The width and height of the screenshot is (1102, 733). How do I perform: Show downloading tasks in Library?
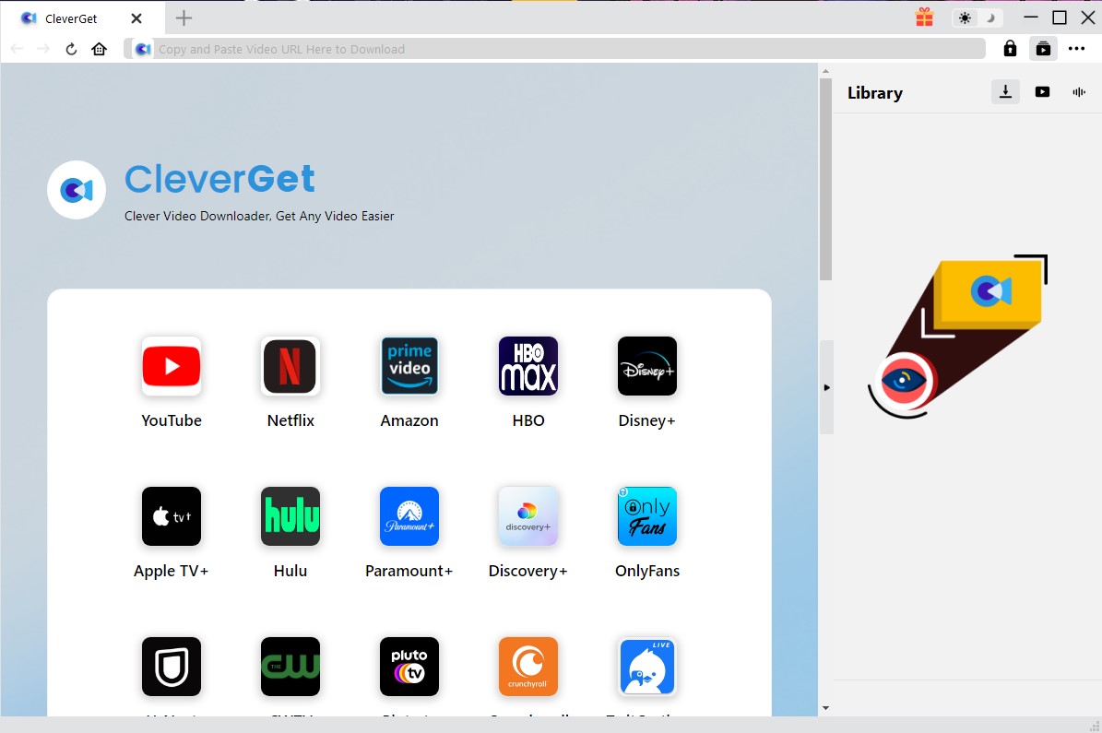tap(1006, 91)
